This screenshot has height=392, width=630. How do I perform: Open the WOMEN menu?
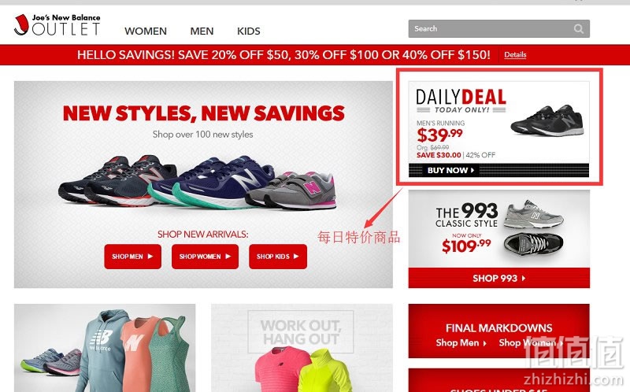pos(146,31)
